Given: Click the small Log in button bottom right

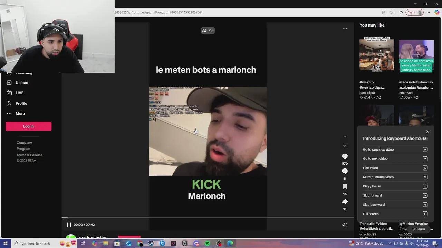Looking at the screenshot, I should click(x=419, y=229).
